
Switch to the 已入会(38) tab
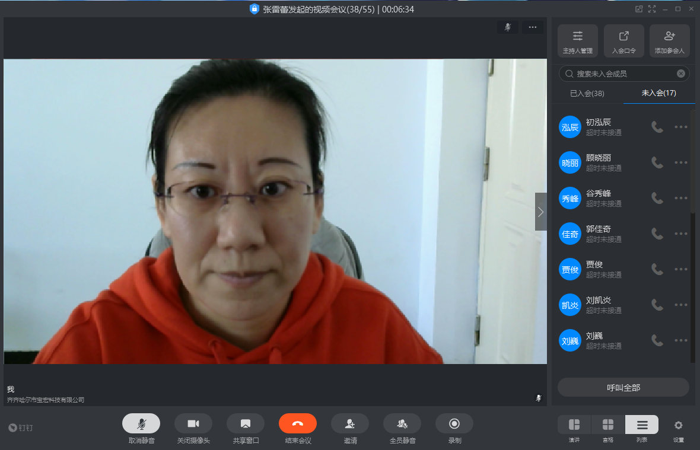[587, 94]
